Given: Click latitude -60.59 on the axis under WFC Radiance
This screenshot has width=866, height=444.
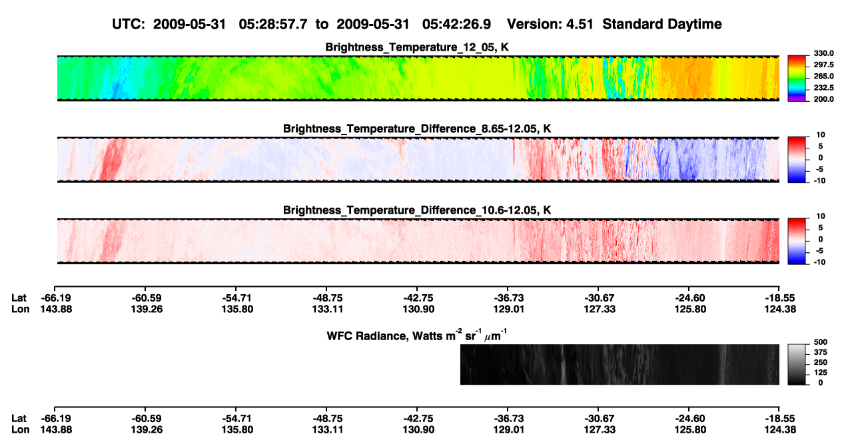Looking at the screenshot, I should pos(146,418).
